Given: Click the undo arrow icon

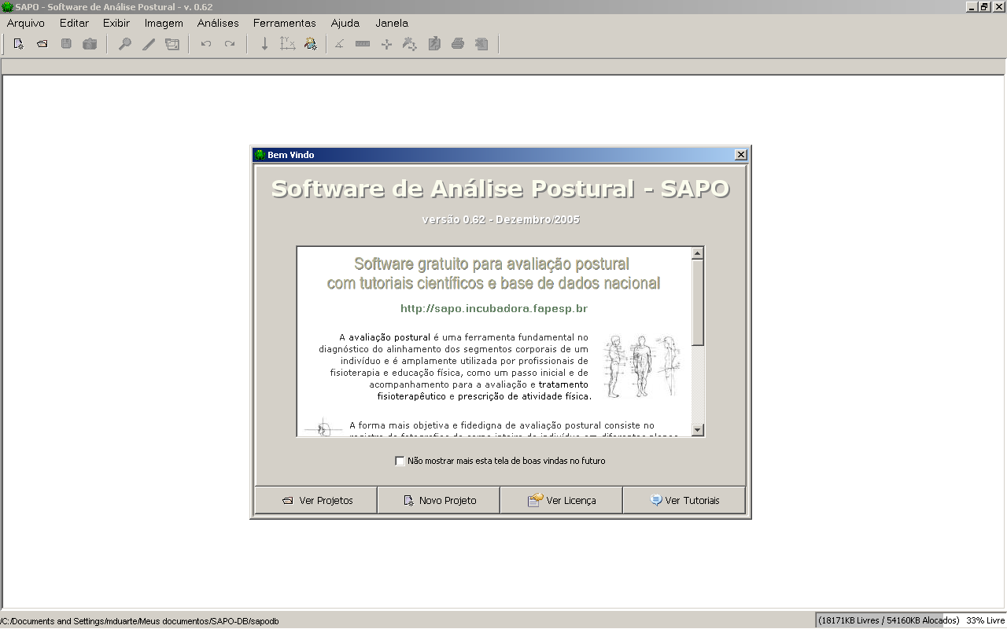Looking at the screenshot, I should click(206, 44).
